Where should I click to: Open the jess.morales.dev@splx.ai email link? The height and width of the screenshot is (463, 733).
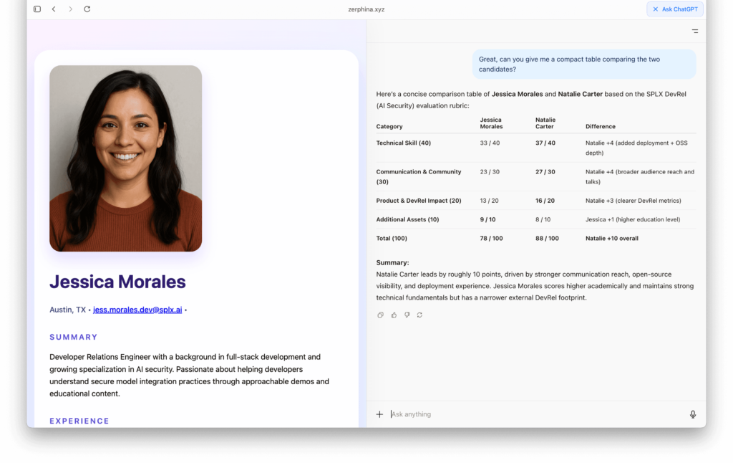[x=137, y=310]
